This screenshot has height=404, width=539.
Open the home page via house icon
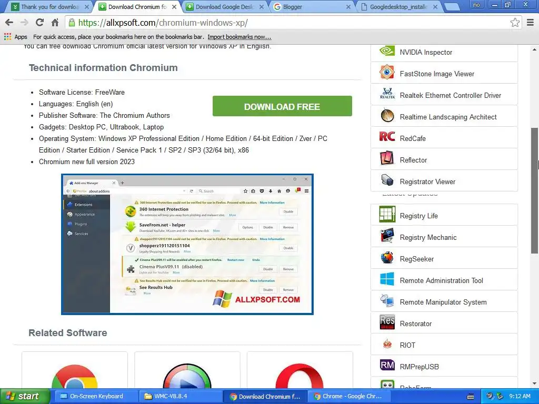click(55, 23)
